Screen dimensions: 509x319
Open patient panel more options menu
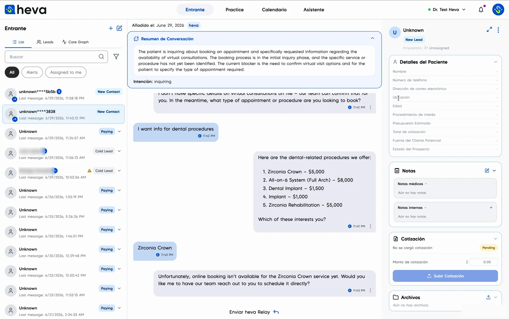498,30
